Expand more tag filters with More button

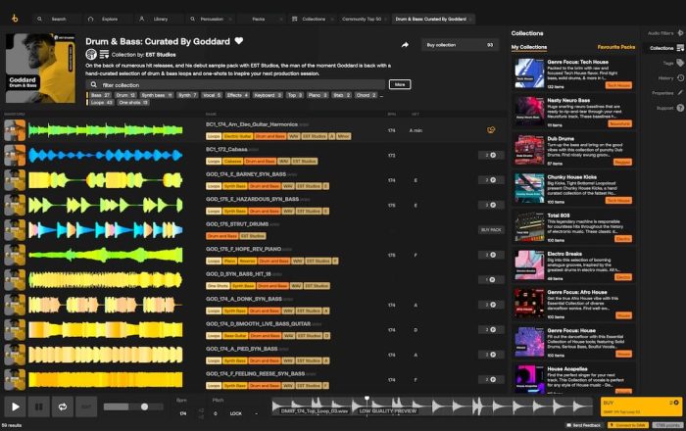pos(400,84)
